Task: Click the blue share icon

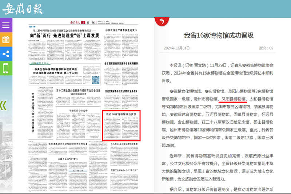Action: [x=6, y=54]
